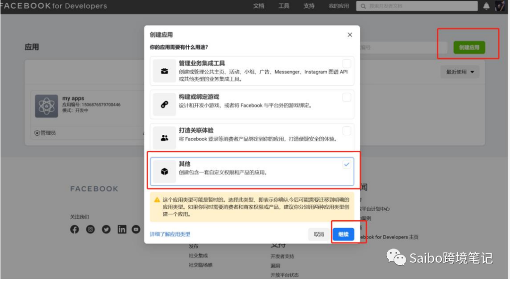Open the 文档 menu in top bar
This screenshot has width=510, height=281.
pos(259,6)
